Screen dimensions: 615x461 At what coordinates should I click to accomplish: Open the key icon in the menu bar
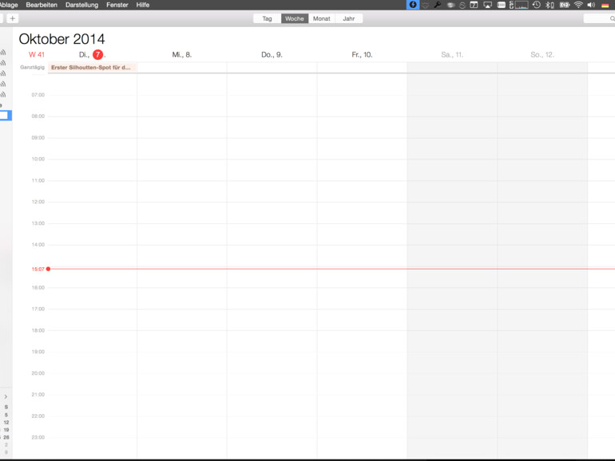438,5
